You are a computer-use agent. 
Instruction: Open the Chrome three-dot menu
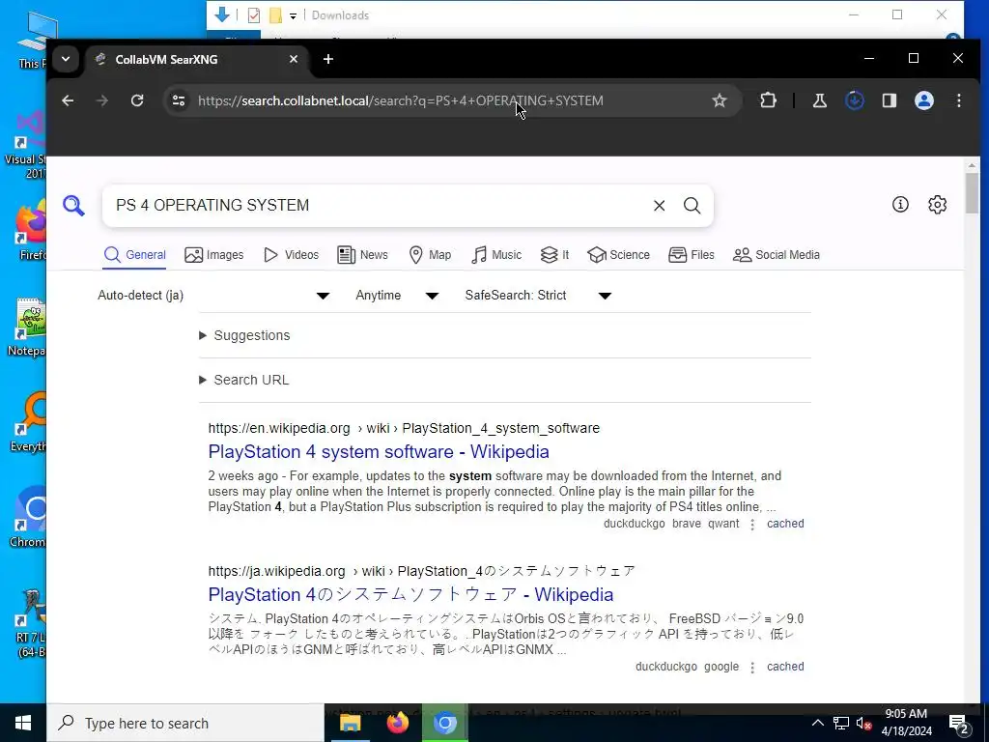click(959, 100)
